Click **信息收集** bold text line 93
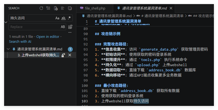This screenshot has width=218, height=110. [113, 49]
